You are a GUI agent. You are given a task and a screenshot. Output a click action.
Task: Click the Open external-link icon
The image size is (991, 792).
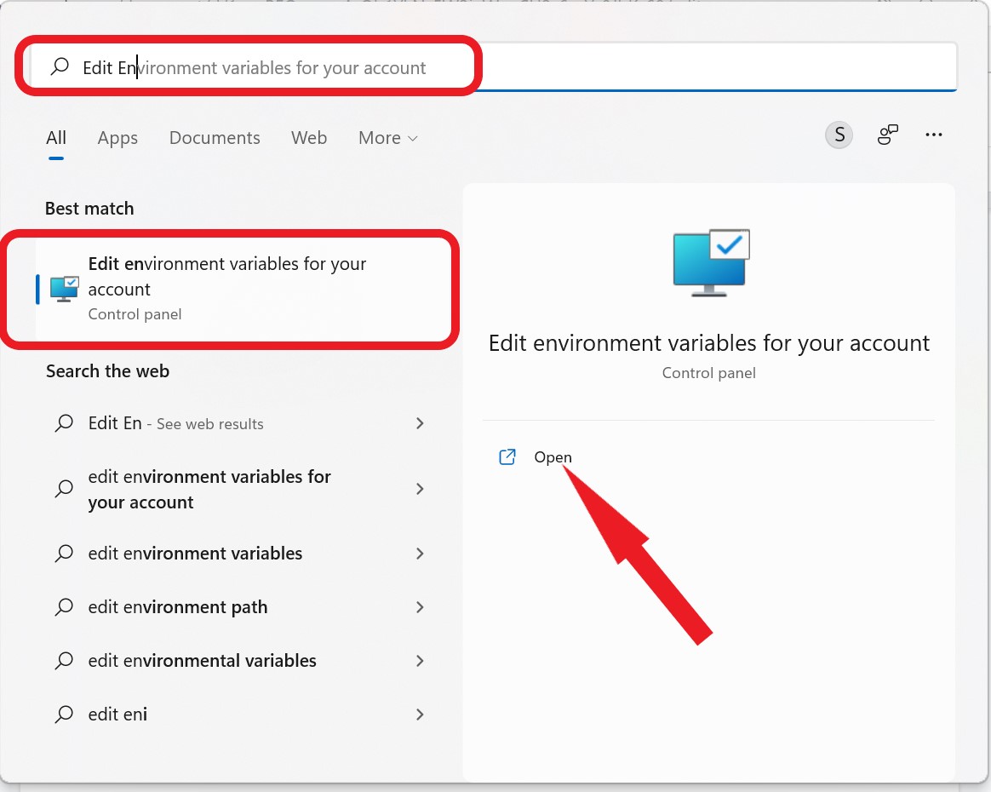[507, 457]
